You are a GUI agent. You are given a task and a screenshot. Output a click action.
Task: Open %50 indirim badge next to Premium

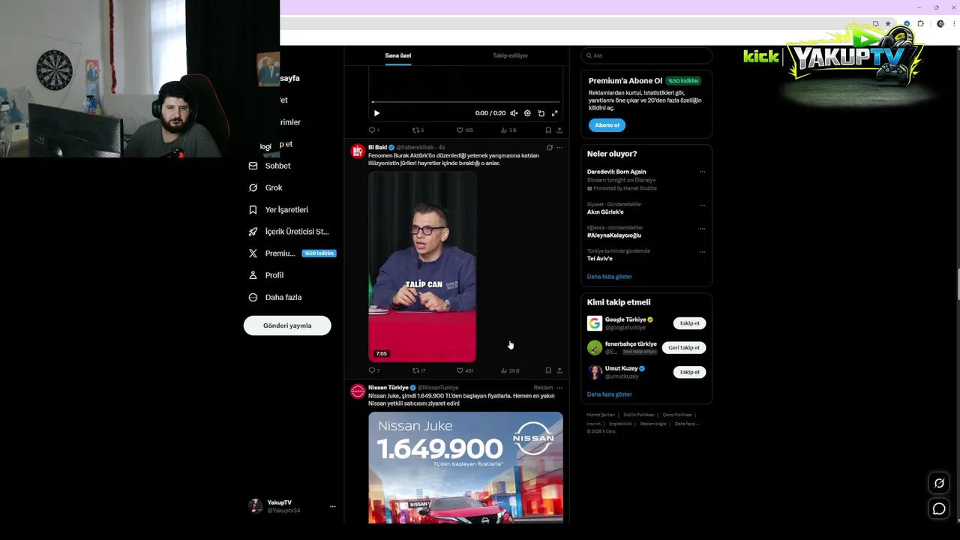tap(319, 253)
